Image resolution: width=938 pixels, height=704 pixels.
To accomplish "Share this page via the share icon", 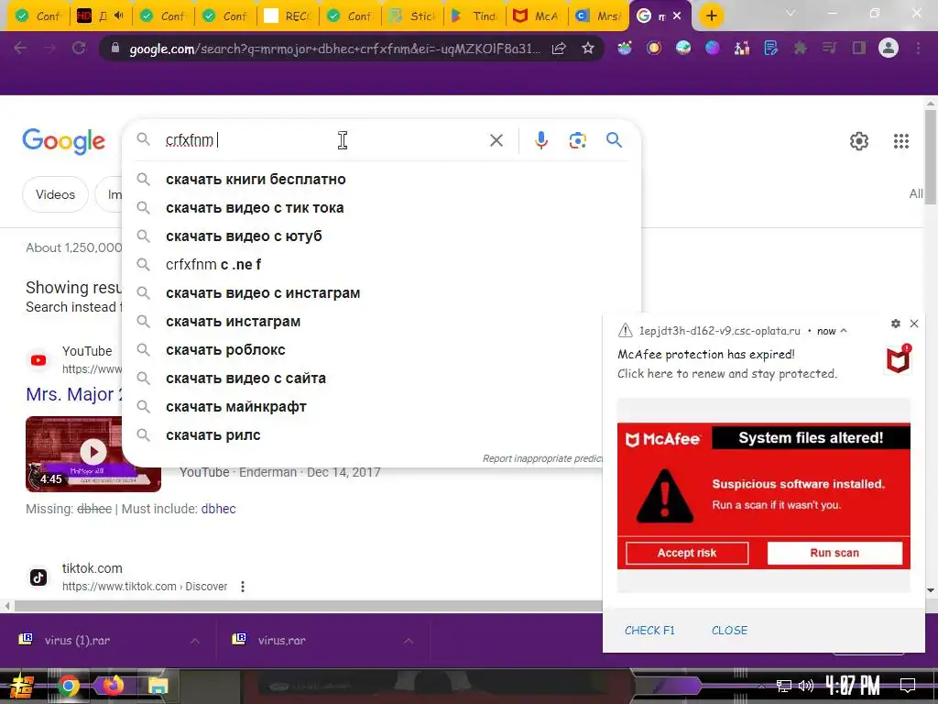I will click(559, 49).
